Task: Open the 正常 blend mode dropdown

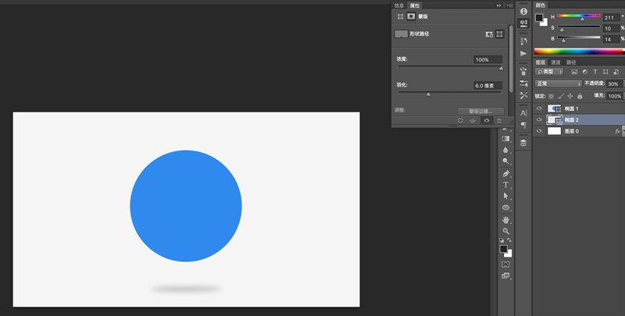Action: [x=559, y=83]
